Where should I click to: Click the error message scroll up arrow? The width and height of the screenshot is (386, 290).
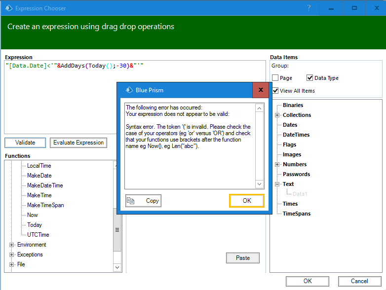259,108
